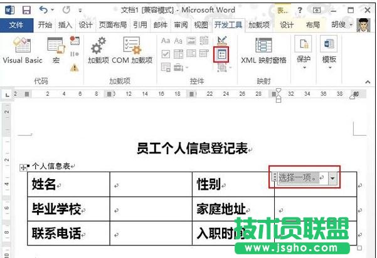Switch to the 加载项 ribbon tab

pos(259,24)
